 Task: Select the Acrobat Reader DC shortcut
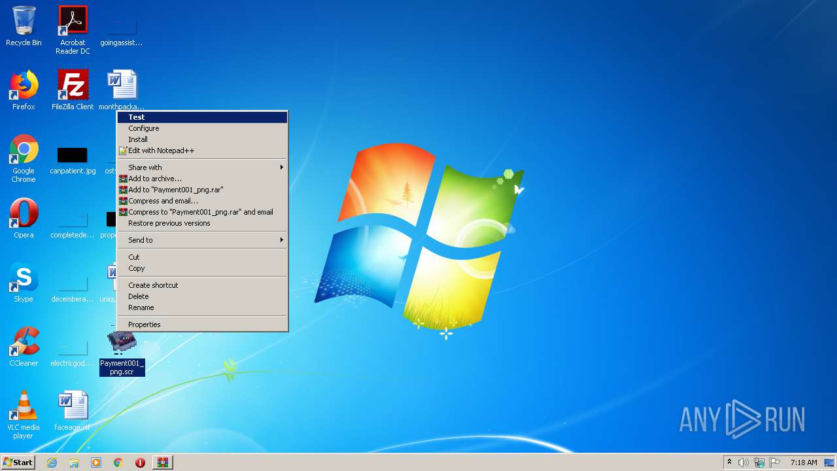tap(73, 30)
